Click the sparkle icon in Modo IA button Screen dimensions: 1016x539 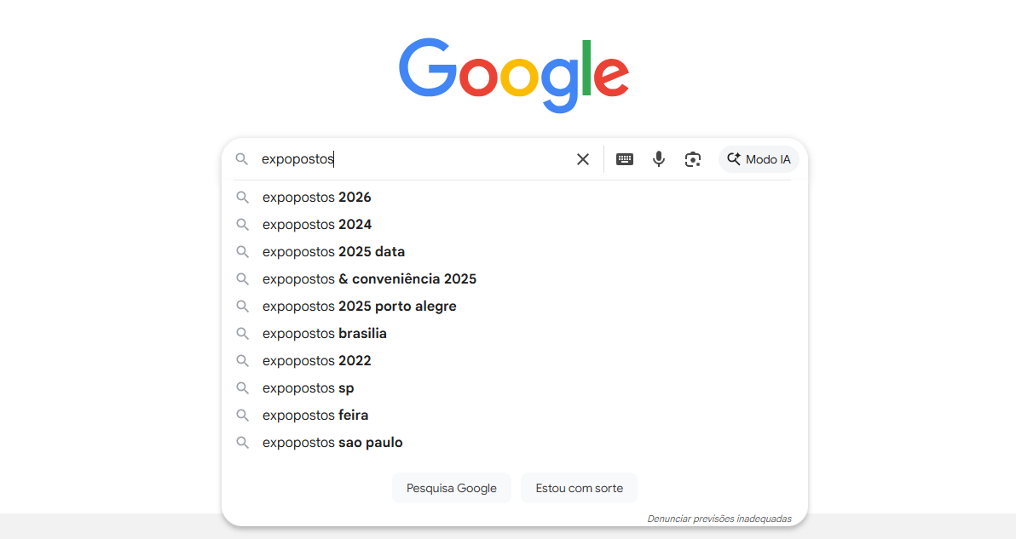pos(733,158)
